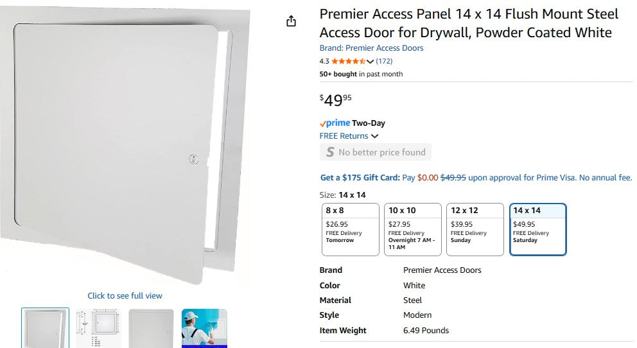
Task: Open the Brand: Premier Access Doors link
Action: click(371, 48)
